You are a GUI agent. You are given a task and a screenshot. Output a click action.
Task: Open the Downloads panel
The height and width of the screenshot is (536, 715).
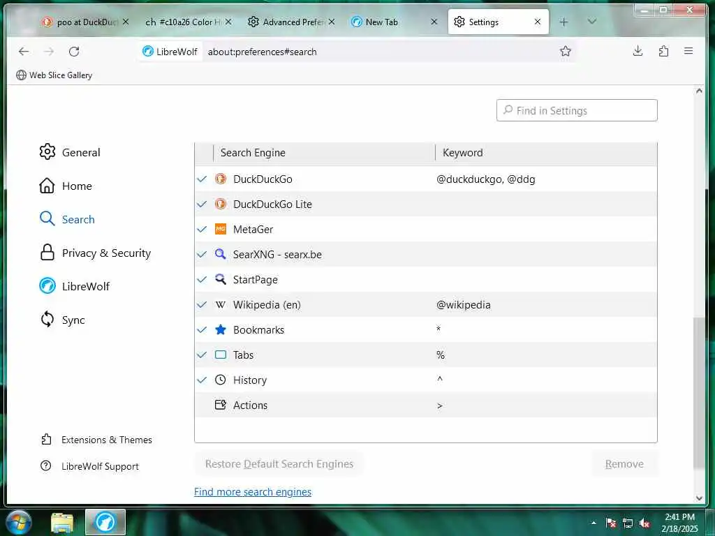[638, 51]
